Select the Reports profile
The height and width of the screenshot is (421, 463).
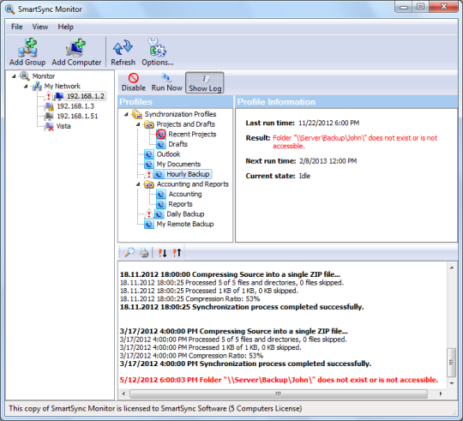click(x=180, y=204)
